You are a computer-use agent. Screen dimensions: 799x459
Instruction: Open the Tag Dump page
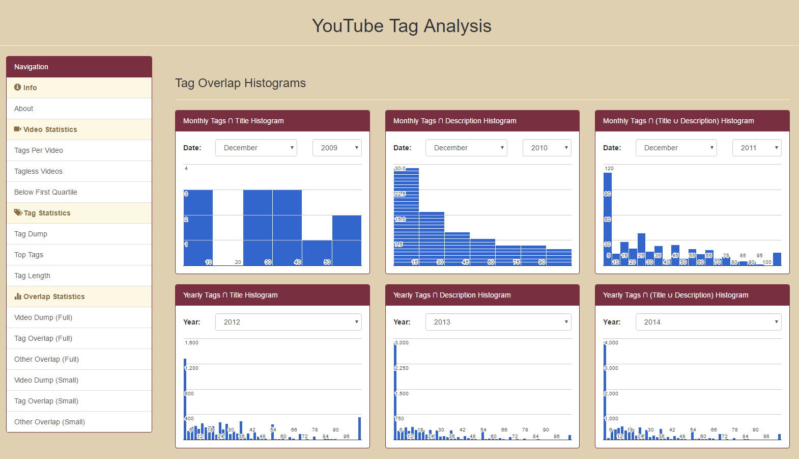[x=79, y=234]
